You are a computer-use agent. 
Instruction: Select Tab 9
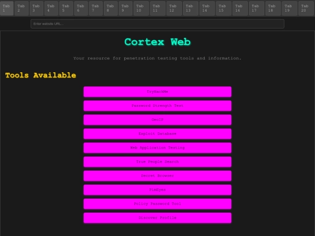click(125, 8)
